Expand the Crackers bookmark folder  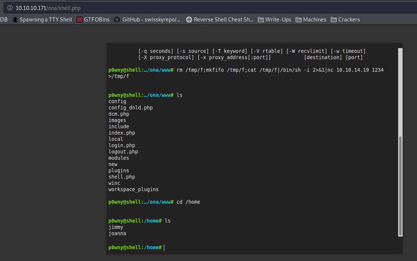[x=345, y=20]
